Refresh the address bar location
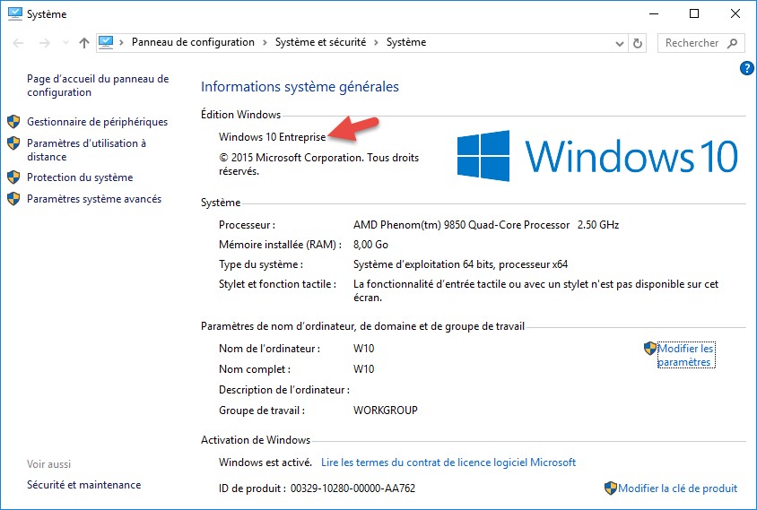The height and width of the screenshot is (510, 757). pos(638,43)
